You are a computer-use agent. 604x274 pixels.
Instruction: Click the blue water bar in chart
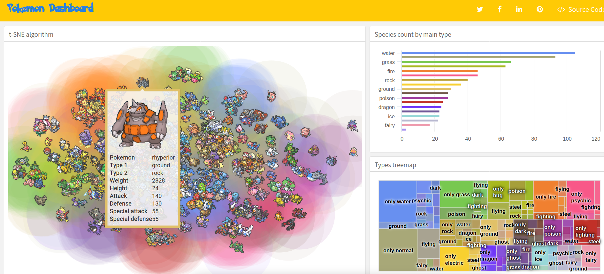click(488, 53)
